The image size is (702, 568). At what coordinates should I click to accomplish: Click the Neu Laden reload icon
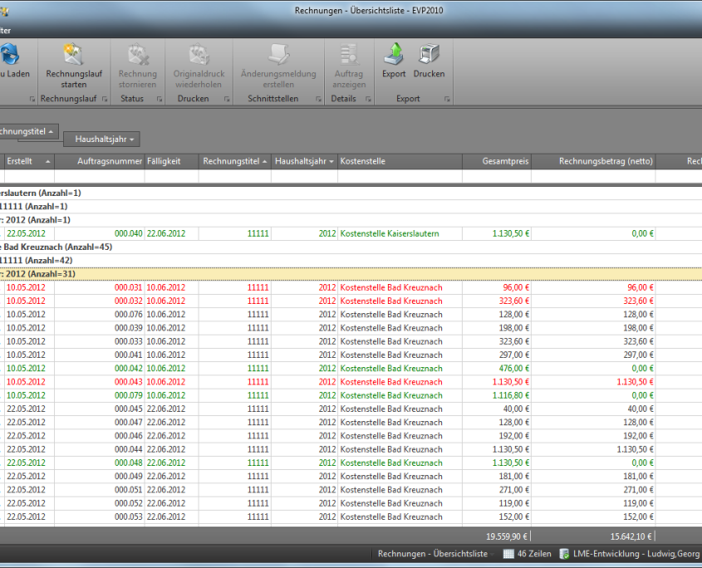point(9,54)
